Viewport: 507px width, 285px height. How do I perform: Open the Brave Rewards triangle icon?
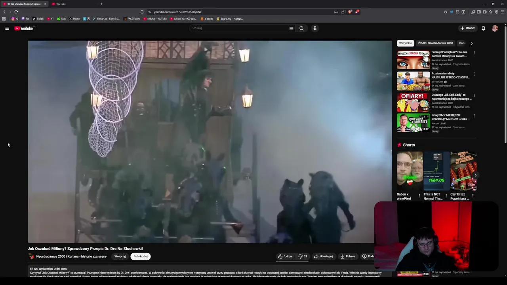(356, 12)
